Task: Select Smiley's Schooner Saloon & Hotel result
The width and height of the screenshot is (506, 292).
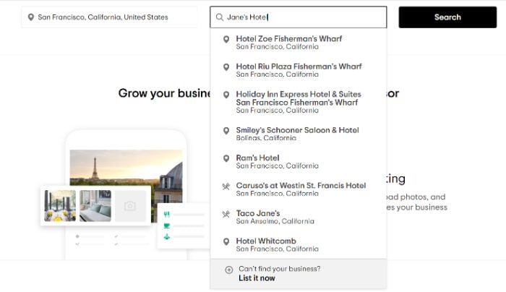Action: pos(298,134)
